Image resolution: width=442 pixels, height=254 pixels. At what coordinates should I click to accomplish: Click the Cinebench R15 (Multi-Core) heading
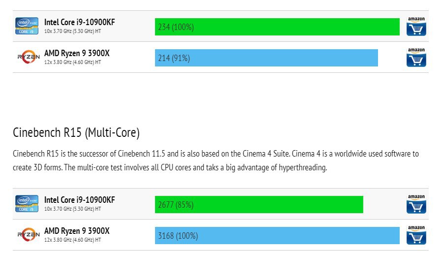76,132
